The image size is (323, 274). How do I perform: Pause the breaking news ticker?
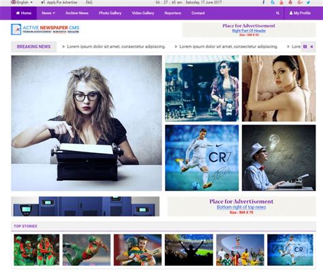click(305, 46)
